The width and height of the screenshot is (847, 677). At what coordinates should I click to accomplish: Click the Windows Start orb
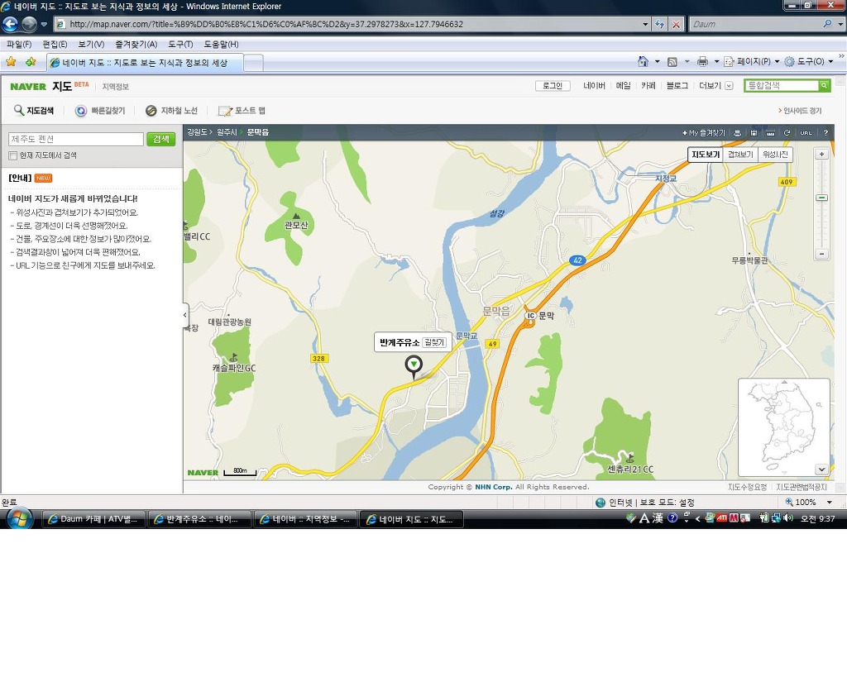[20, 519]
